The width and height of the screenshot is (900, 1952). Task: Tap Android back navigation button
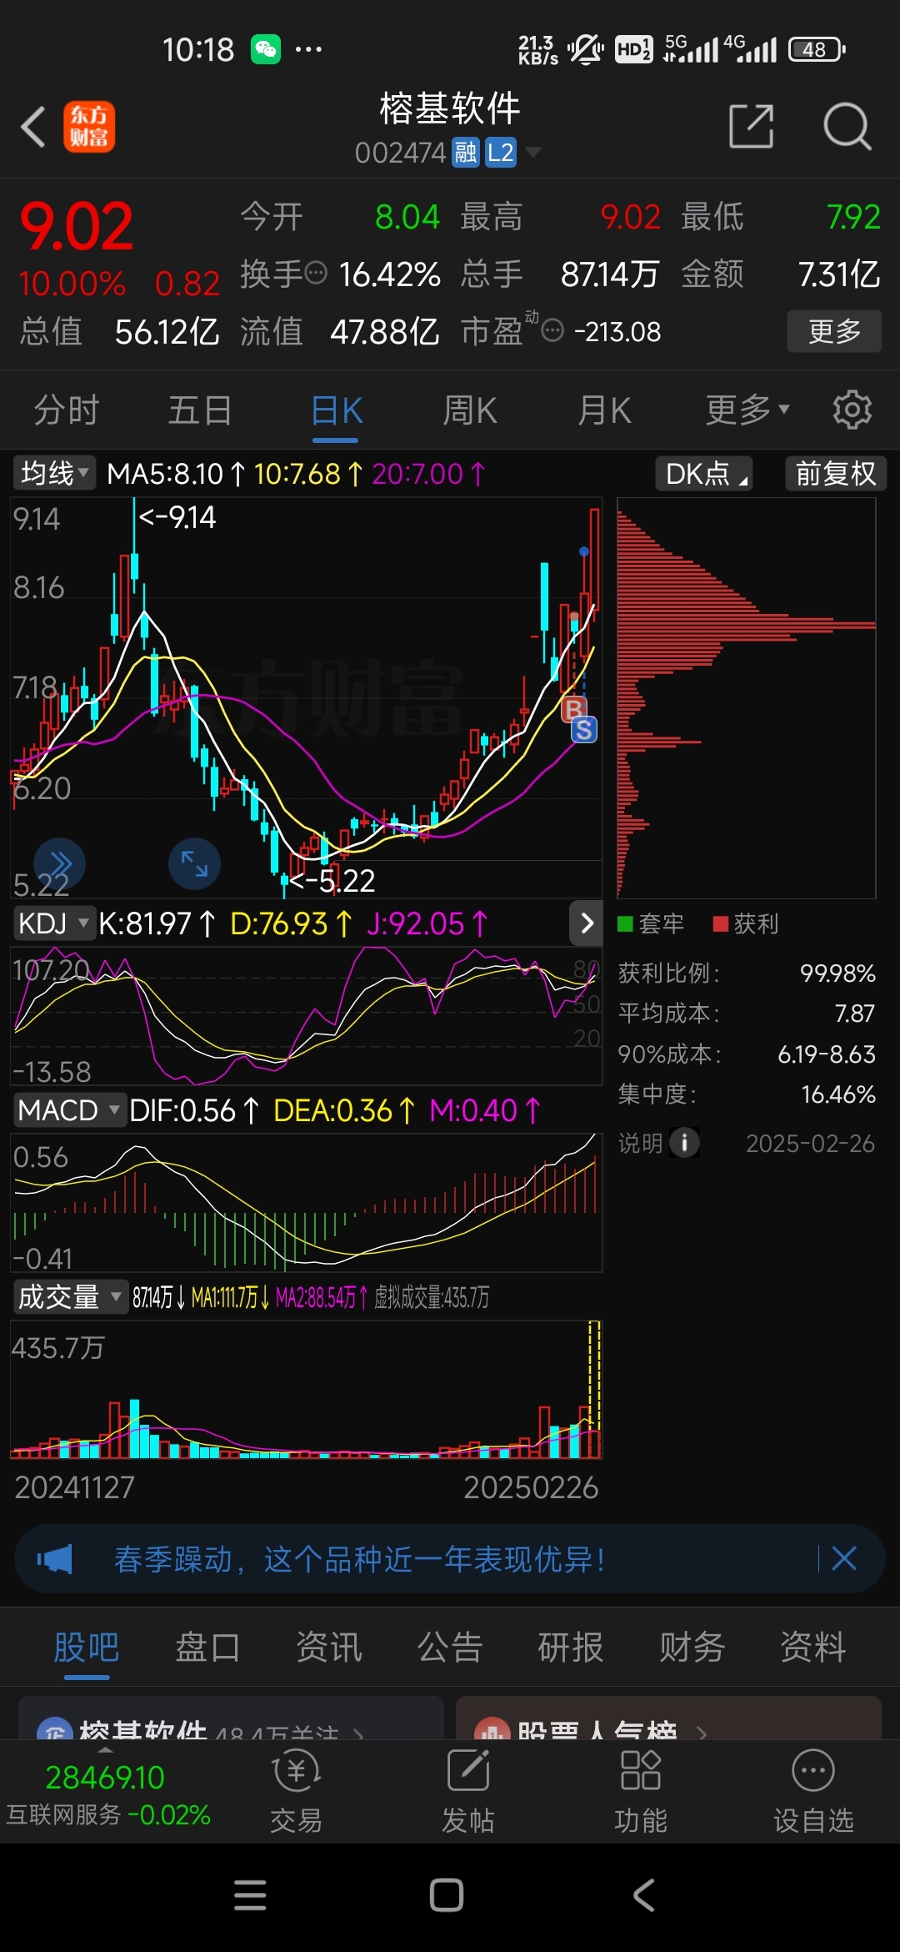(x=643, y=1895)
